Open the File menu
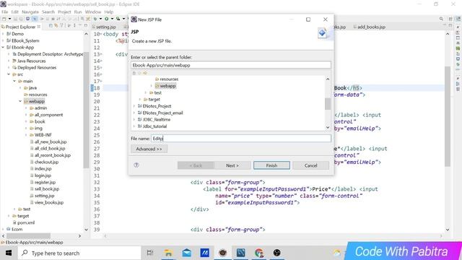The image size is (462, 260). [5, 12]
